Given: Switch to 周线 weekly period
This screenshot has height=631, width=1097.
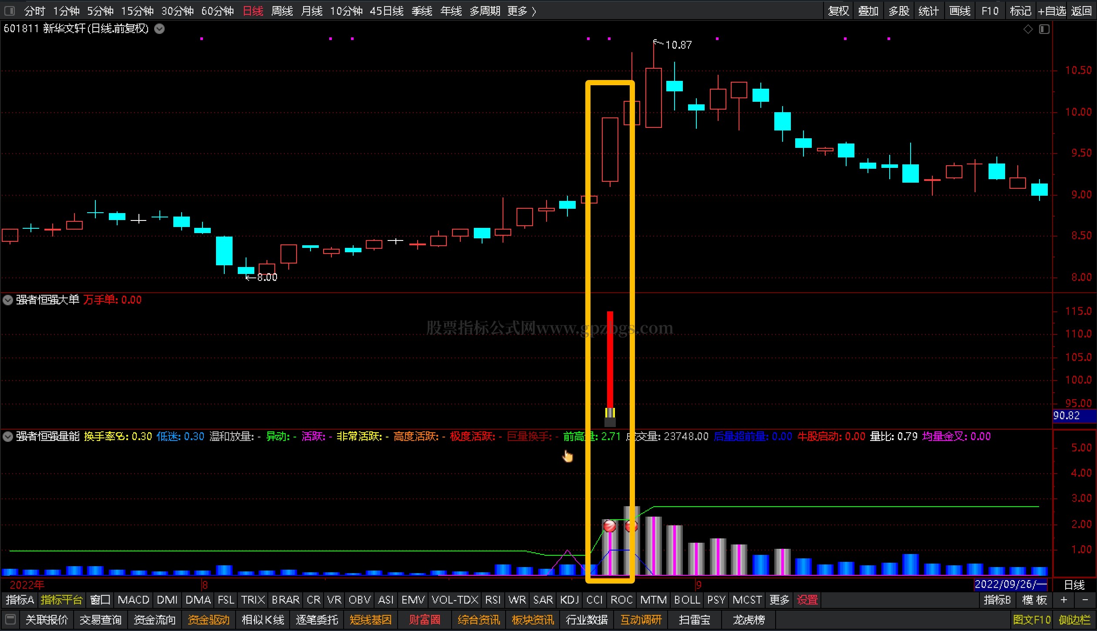Looking at the screenshot, I should [282, 11].
